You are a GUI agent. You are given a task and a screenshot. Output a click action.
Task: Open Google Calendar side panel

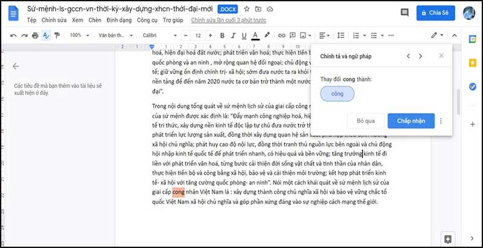point(473,39)
